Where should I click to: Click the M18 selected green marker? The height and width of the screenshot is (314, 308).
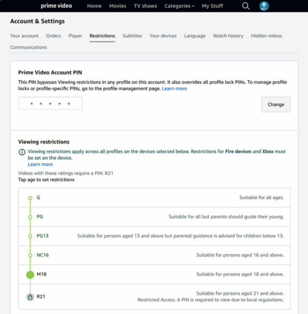(x=30, y=275)
